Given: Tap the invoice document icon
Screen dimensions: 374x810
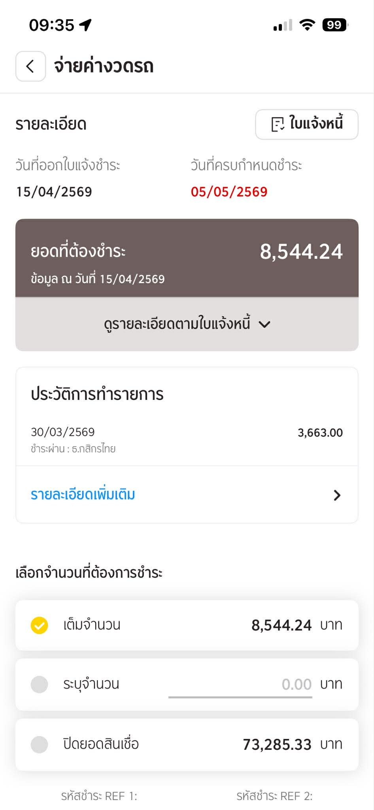Looking at the screenshot, I should pos(278,124).
